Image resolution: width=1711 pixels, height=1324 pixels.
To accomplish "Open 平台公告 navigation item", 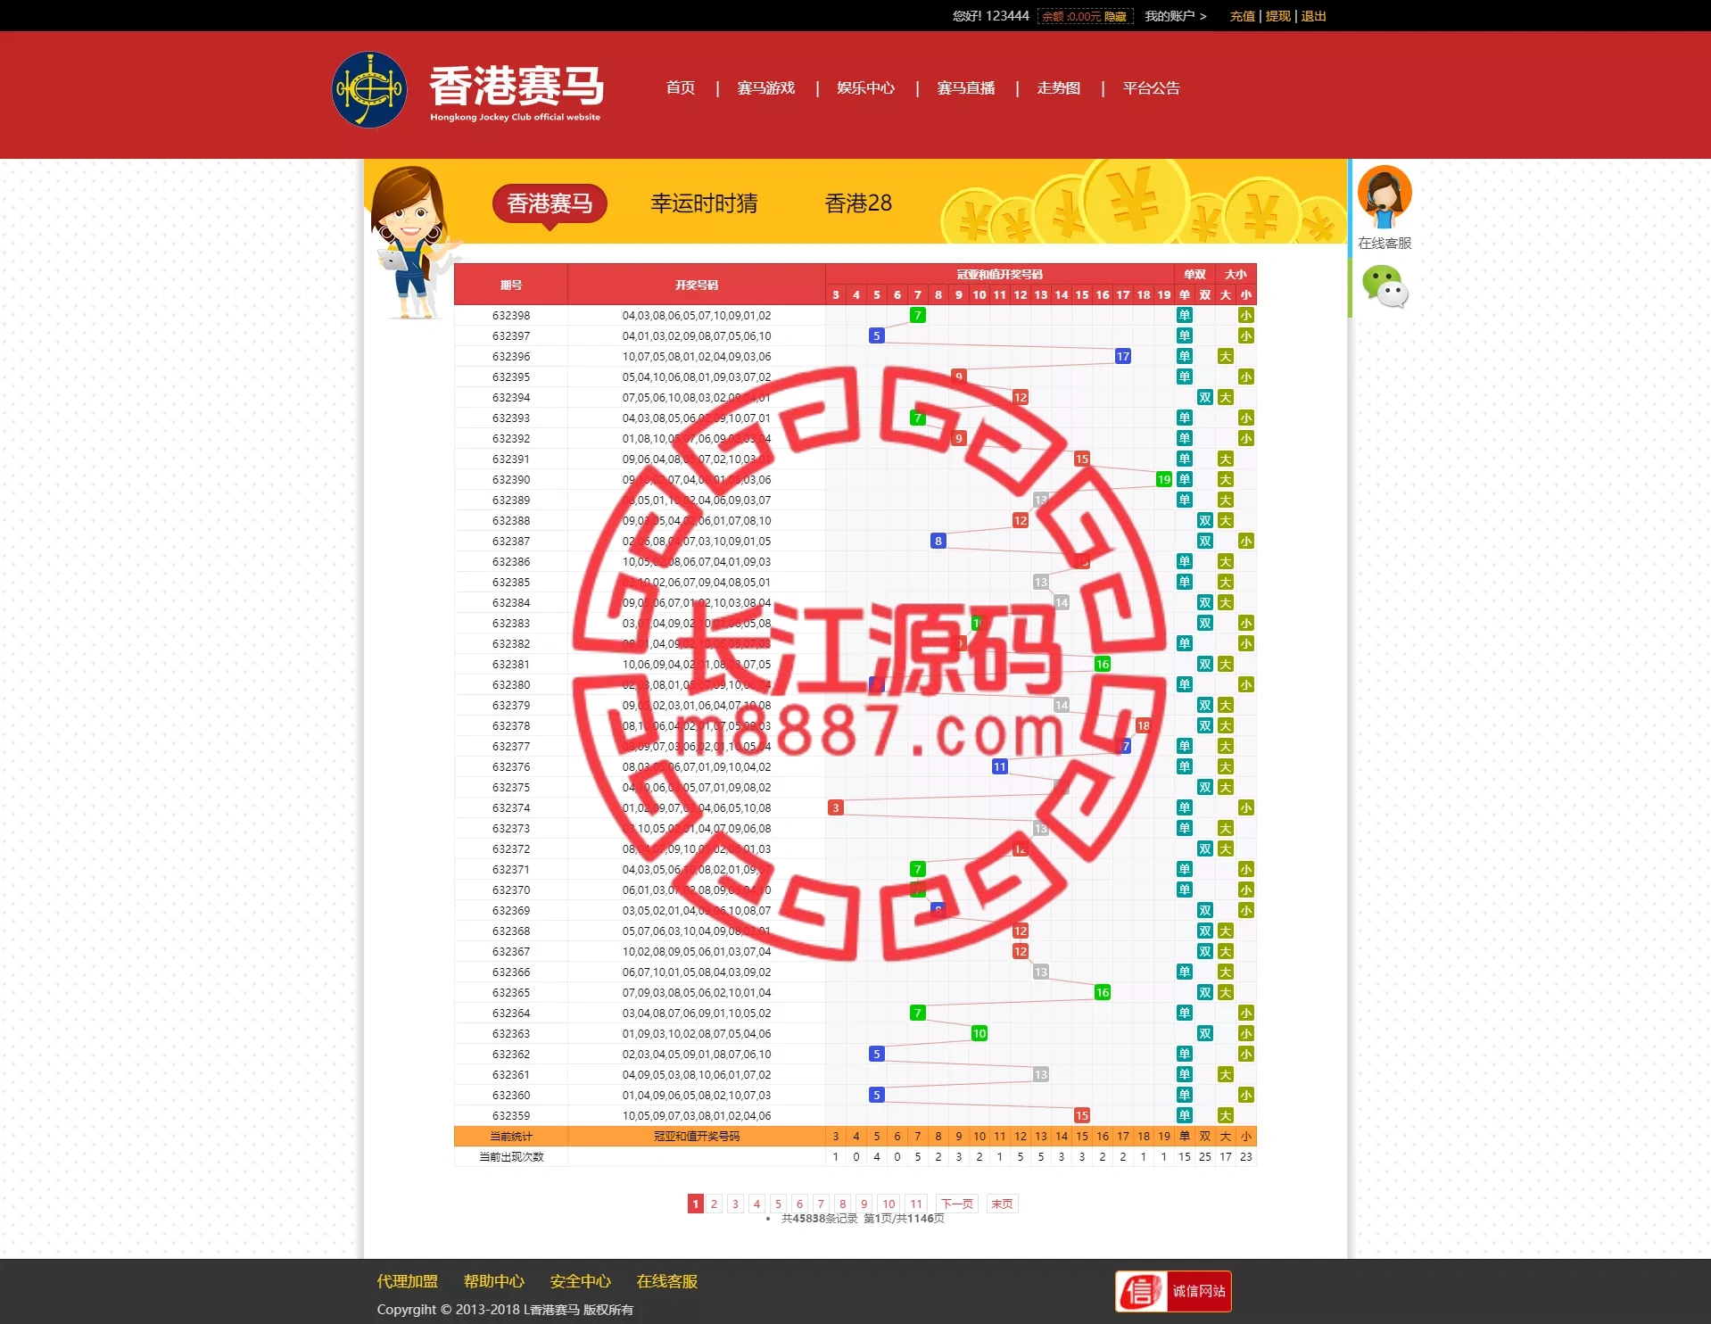I will (1151, 87).
